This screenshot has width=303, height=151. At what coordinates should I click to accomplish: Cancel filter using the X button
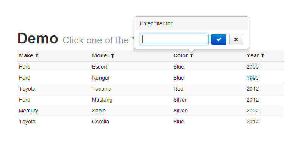[236, 39]
